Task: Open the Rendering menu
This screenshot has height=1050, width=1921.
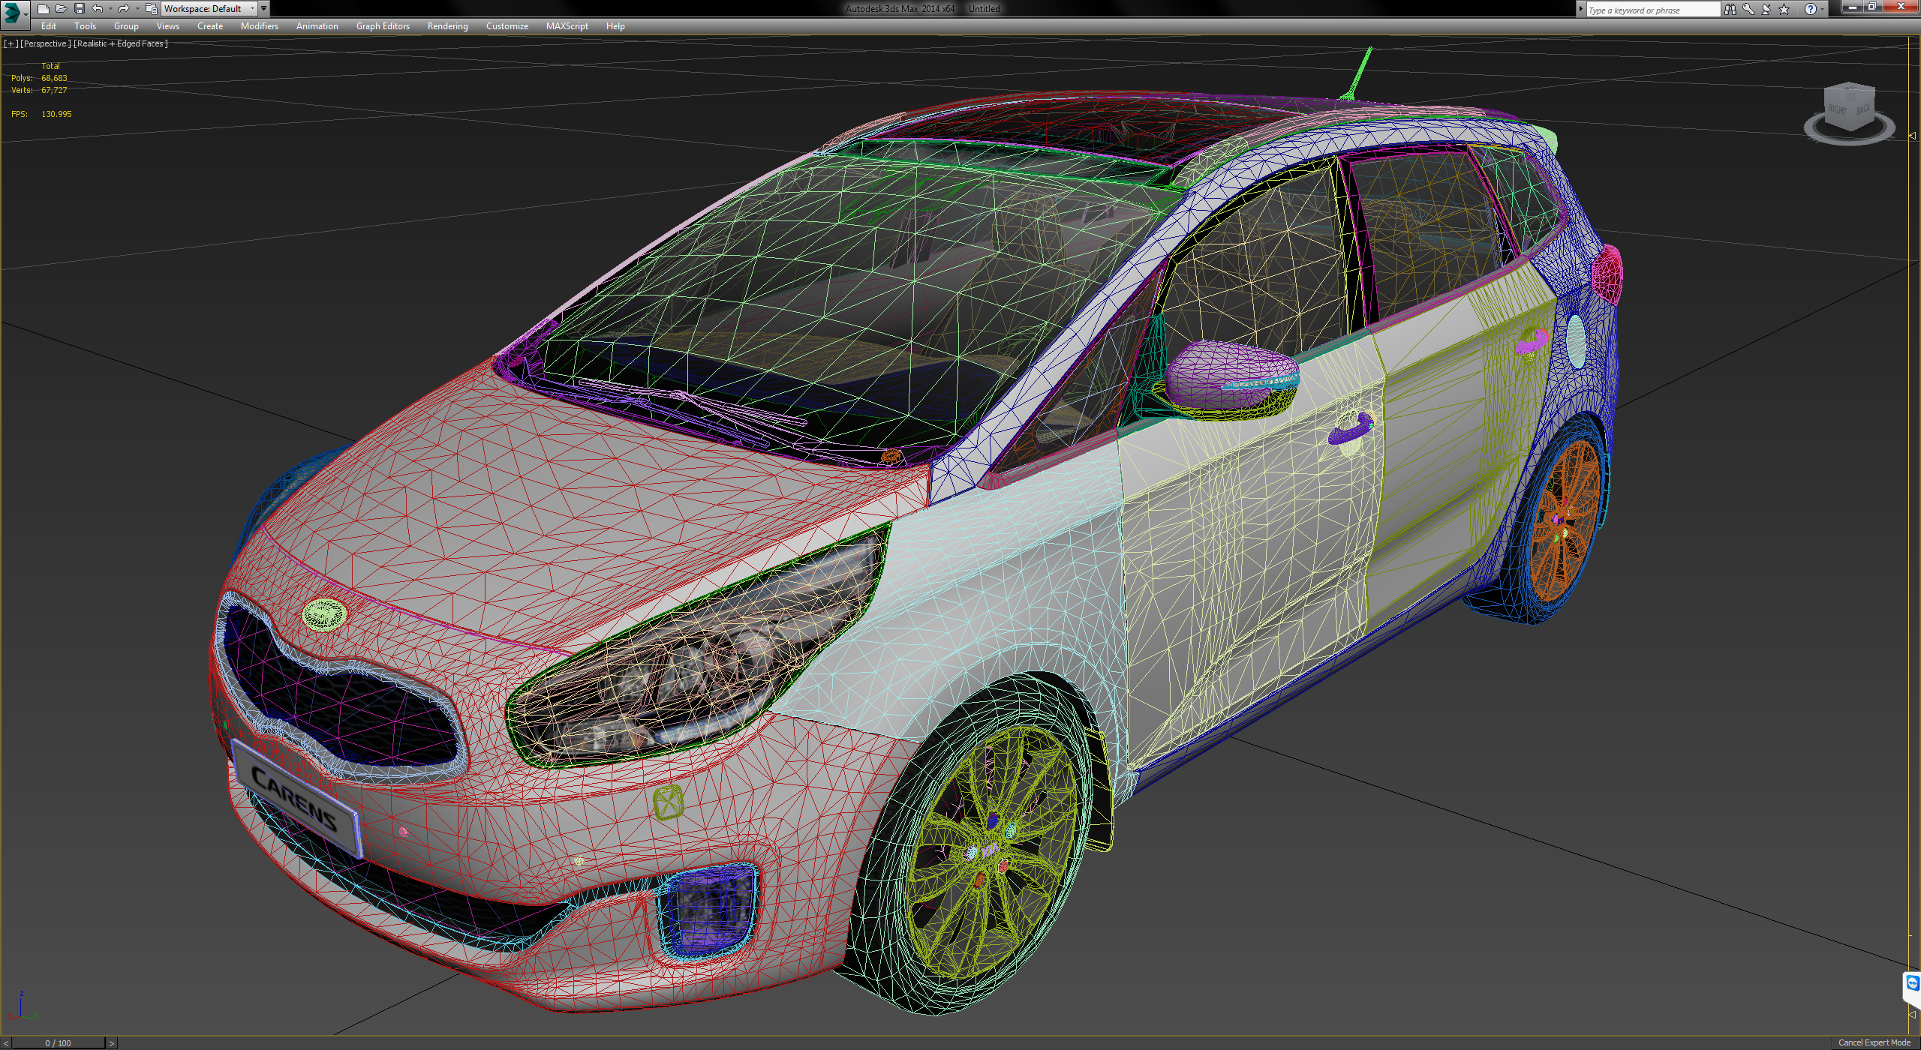Action: pyautogui.click(x=447, y=25)
